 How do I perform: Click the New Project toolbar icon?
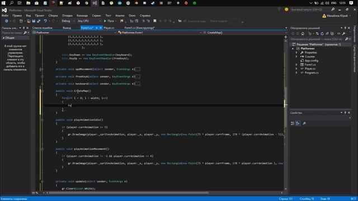coord(21,21)
